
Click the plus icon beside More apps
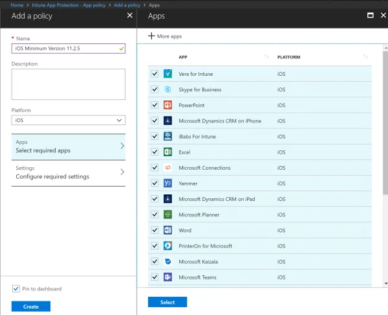pyautogui.click(x=151, y=36)
